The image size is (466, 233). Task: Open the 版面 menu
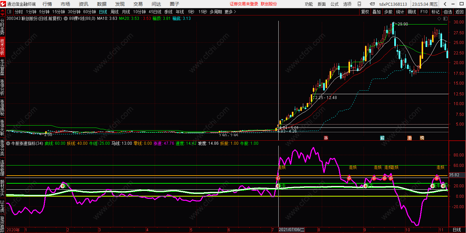pos(322,4)
